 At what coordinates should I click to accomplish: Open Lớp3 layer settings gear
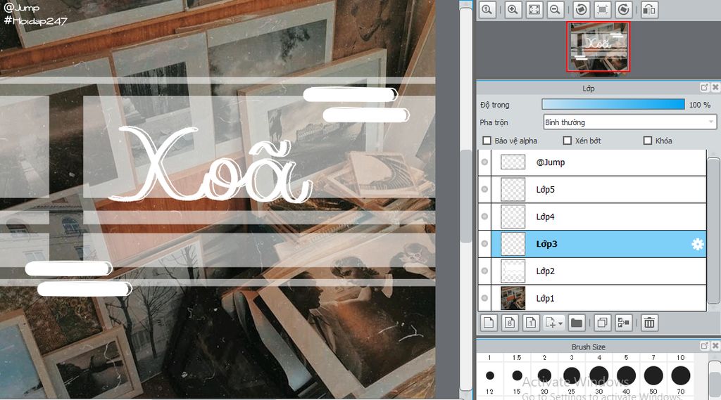pos(697,244)
